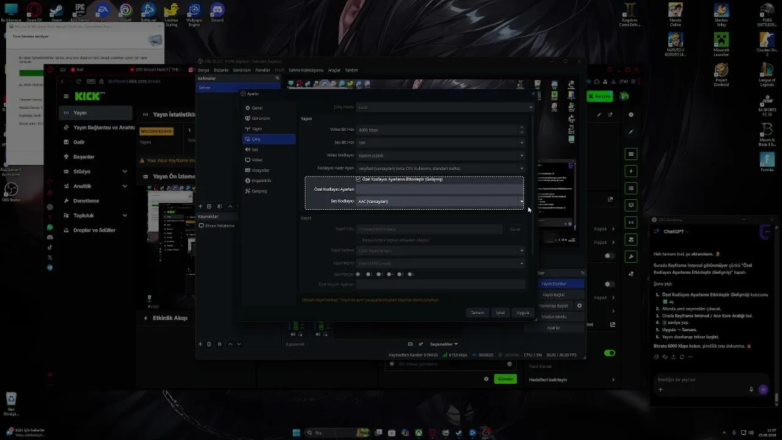Open the Ses Bit Hızı dropdown
The width and height of the screenshot is (782, 440).
[x=440, y=142]
